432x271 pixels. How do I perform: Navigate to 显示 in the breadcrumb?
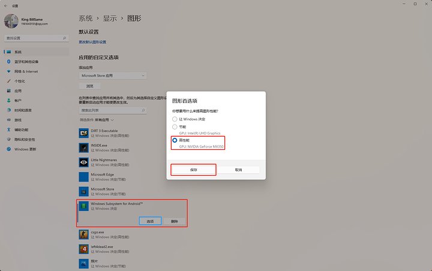(110, 19)
